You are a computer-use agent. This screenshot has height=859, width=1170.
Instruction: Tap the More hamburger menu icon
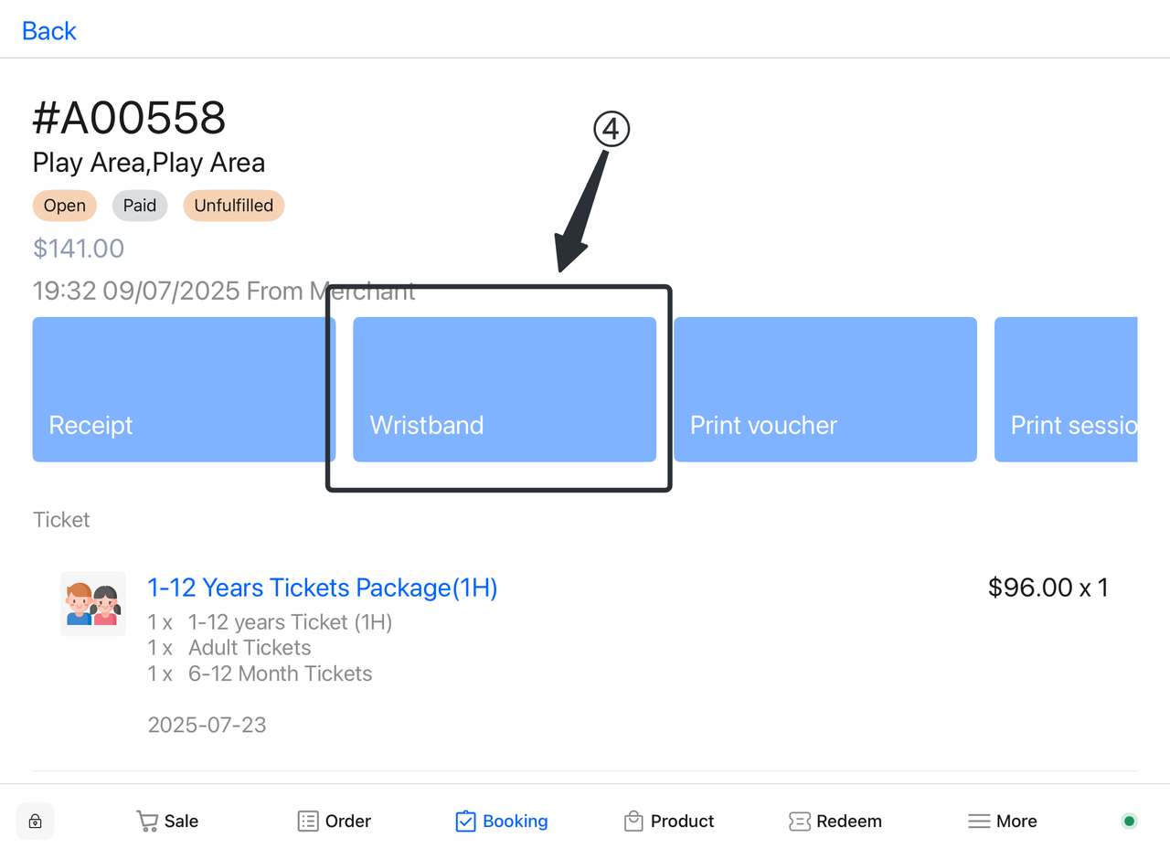point(979,821)
